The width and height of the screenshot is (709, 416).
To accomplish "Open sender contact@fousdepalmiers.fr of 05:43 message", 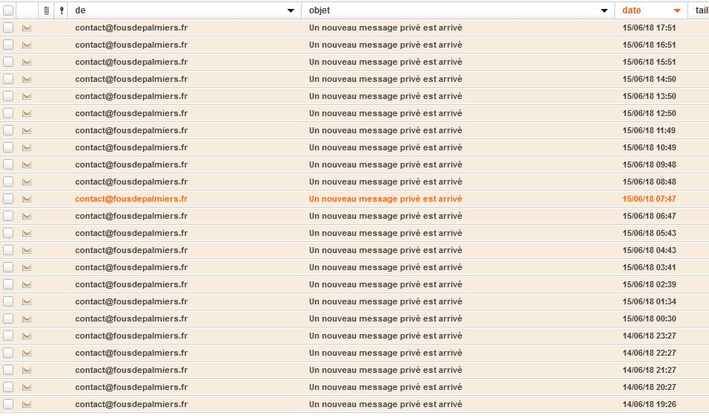I will (131, 233).
